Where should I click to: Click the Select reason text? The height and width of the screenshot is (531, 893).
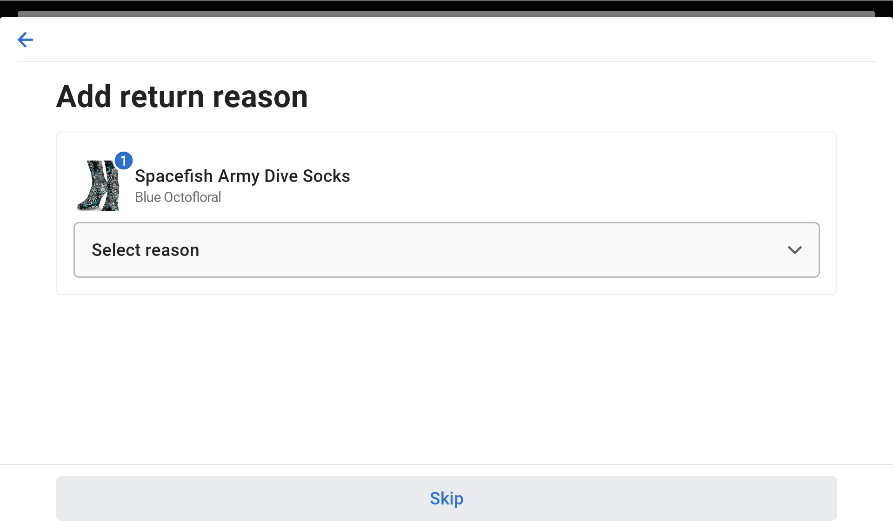click(x=145, y=250)
